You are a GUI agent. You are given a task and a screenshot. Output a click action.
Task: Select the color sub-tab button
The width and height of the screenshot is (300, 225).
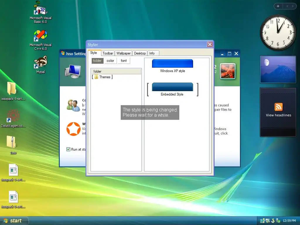[x=110, y=61]
